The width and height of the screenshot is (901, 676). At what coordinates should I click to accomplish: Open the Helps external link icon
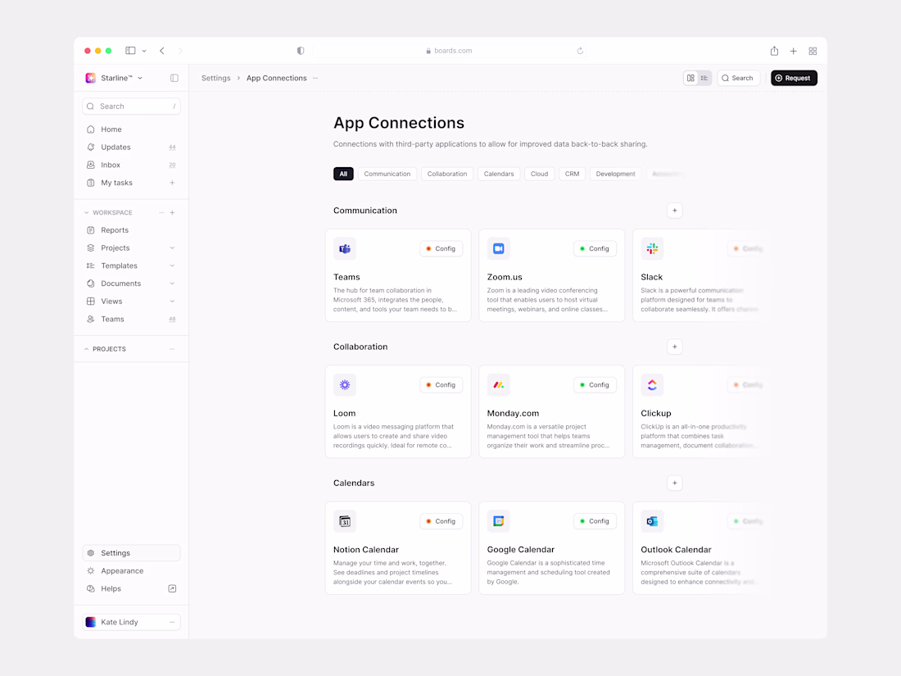tap(172, 588)
